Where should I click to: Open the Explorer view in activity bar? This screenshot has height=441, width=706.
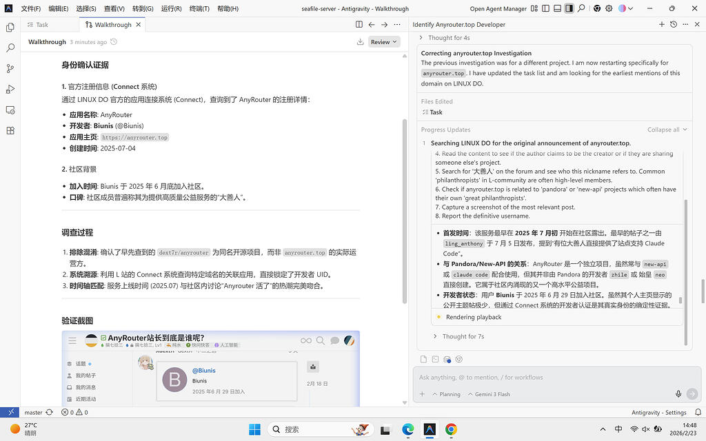pos(10,28)
